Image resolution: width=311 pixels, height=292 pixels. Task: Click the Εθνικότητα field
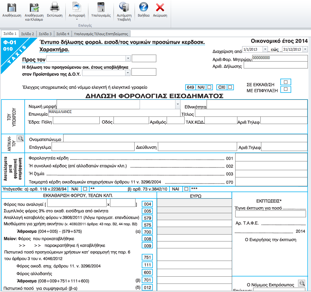pyautogui.click(x=257, y=105)
